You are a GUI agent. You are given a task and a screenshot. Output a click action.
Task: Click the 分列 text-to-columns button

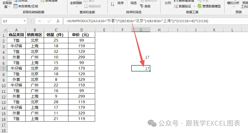coord(168,3)
